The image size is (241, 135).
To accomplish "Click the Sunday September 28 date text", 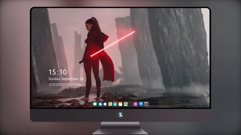I will (x=66, y=79).
